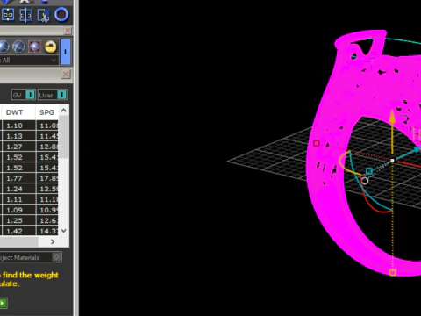The image size is (421, 316).
Task: Click the table's scroll-up arrow
Action: tap(64, 111)
